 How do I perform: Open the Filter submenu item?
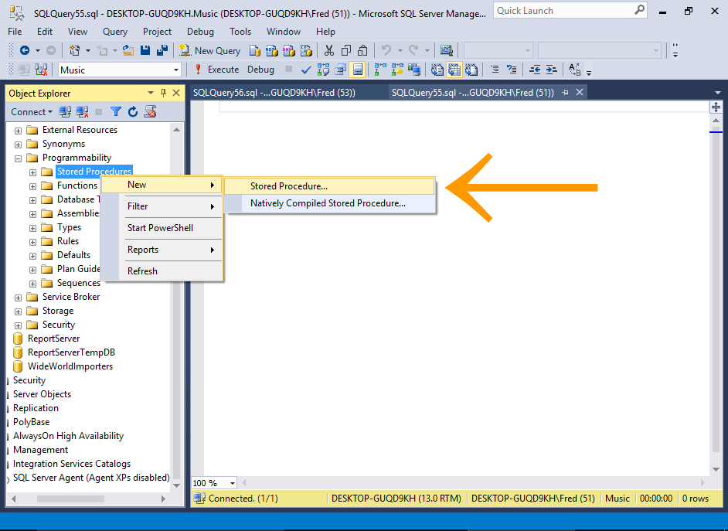[162, 206]
